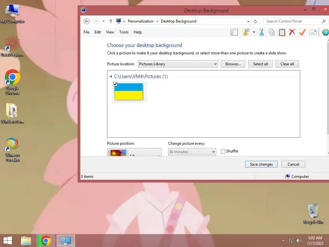Screen dimensions: 329x247
Task: Select the Google Chrome desktop shortcut
Action: click(13, 82)
